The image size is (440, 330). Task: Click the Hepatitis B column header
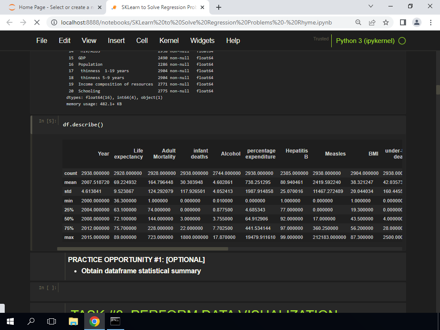coord(296,154)
